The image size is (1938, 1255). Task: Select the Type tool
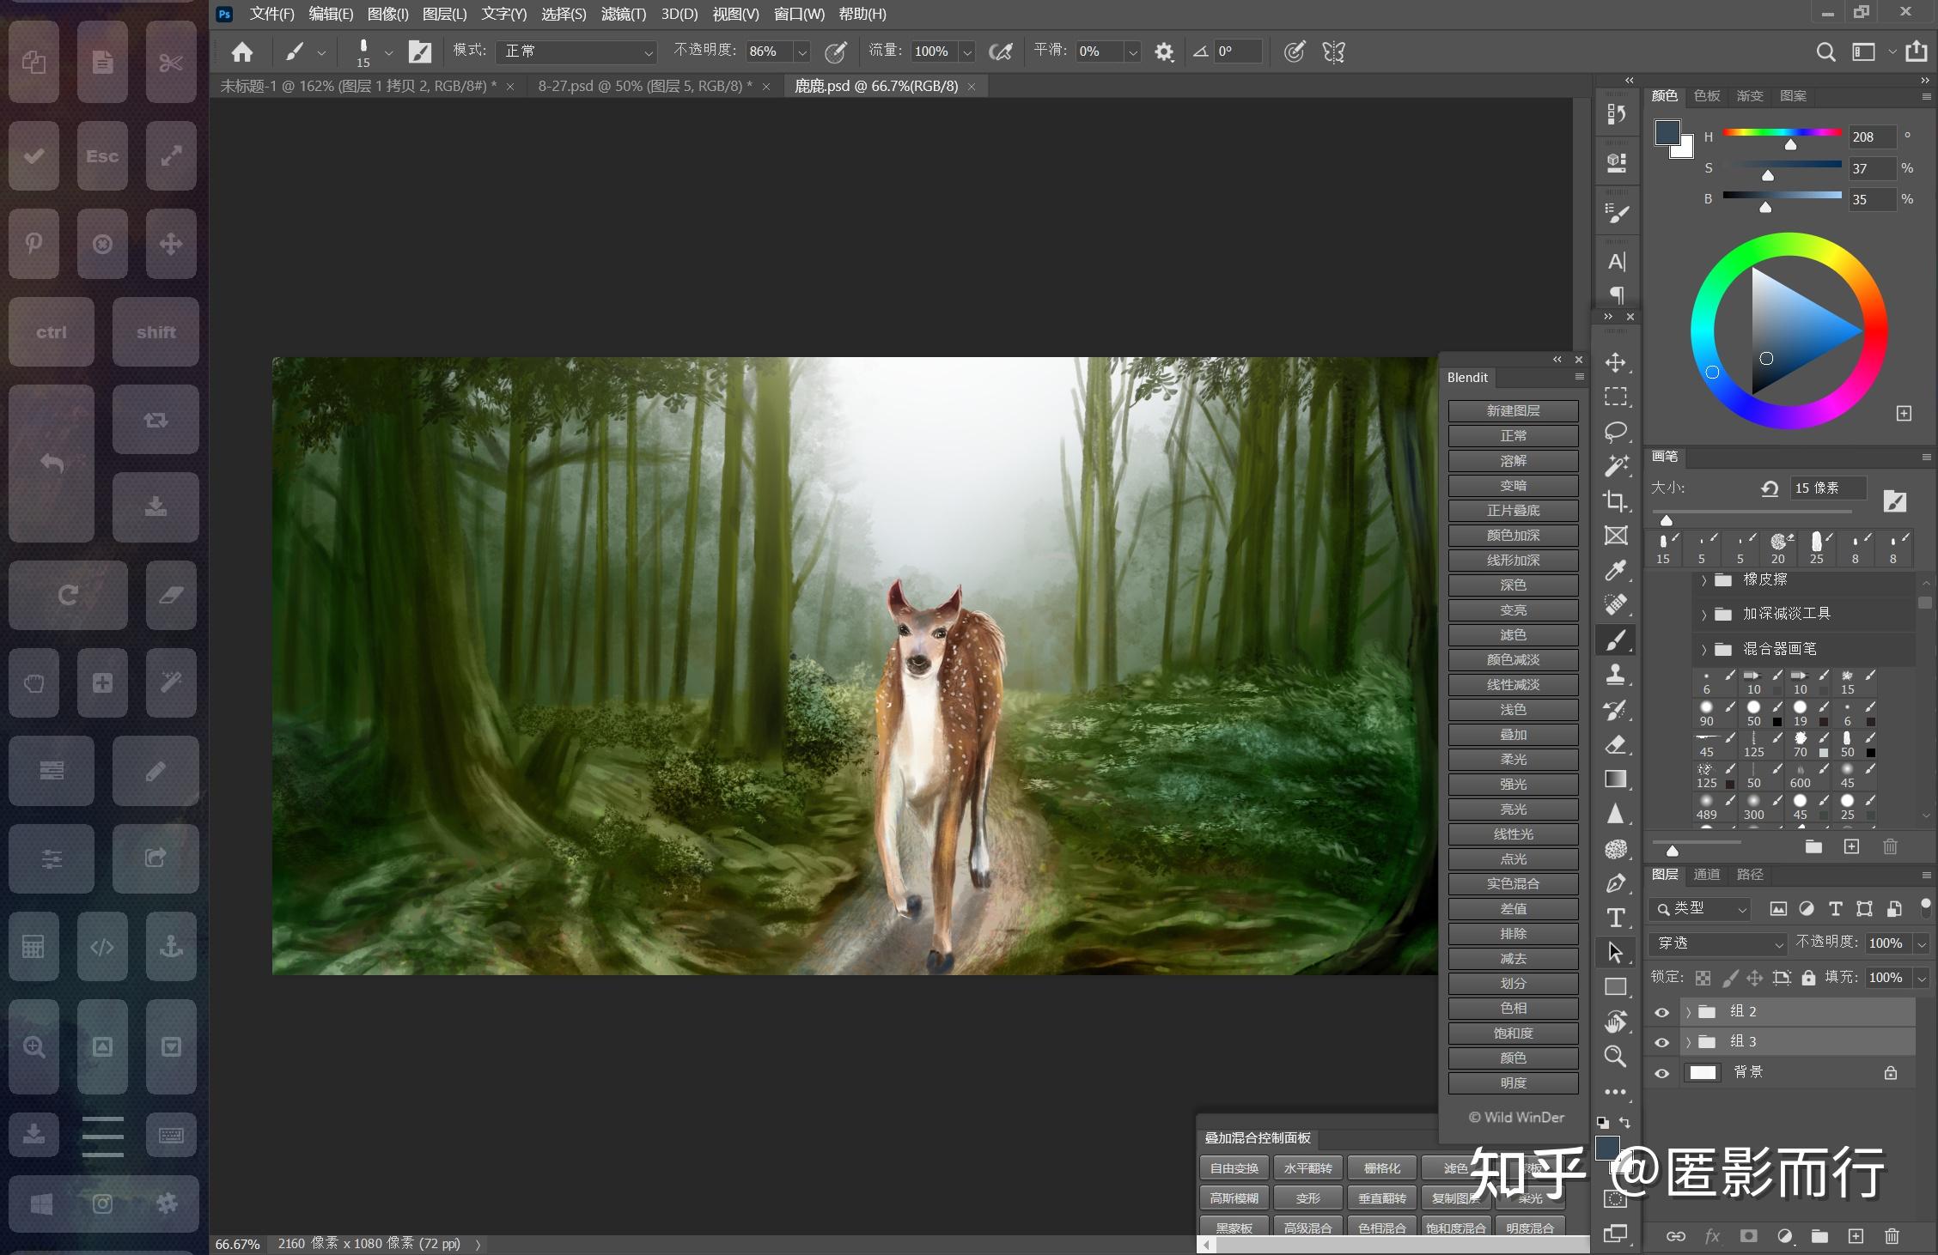point(1615,918)
